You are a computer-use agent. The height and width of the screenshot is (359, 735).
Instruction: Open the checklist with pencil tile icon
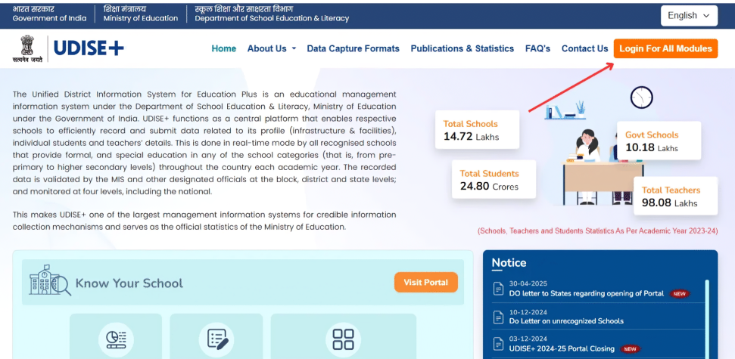[x=217, y=338]
